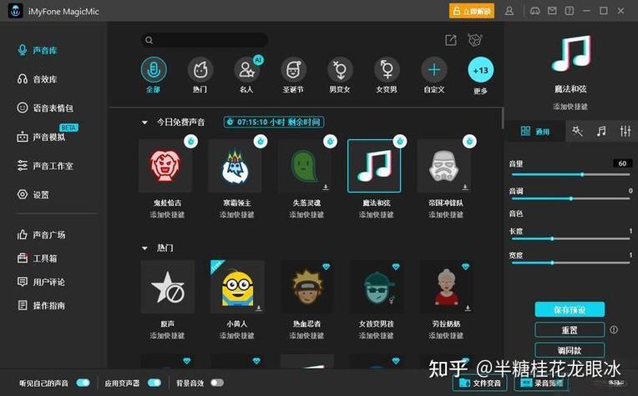
Task: Open the Discord icon in title bar
Action: tap(534, 11)
